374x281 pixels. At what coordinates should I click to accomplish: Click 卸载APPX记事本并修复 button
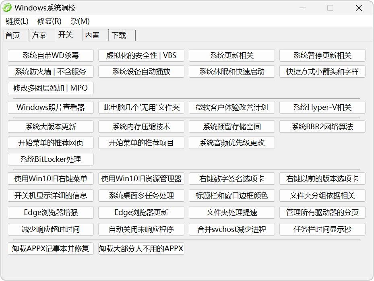point(51,249)
